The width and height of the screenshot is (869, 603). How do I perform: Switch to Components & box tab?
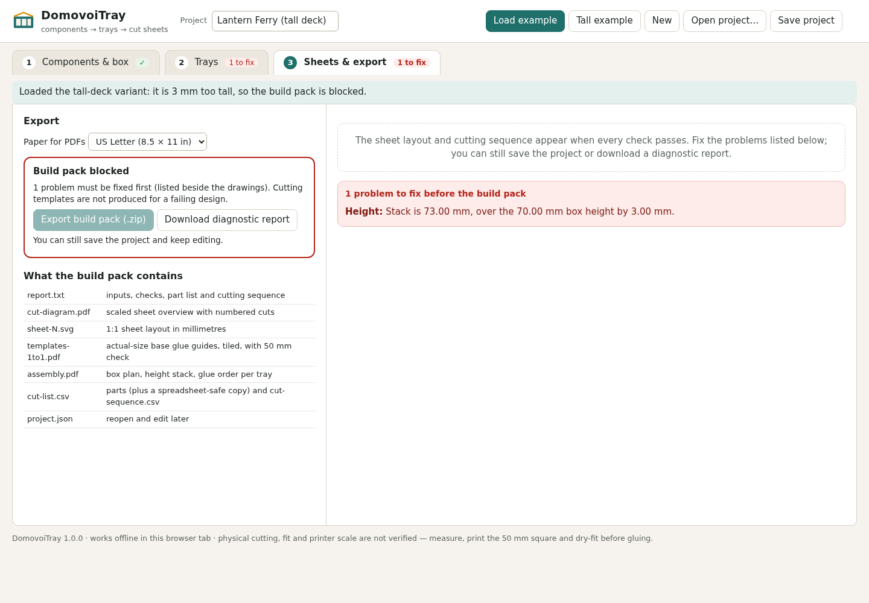86,63
